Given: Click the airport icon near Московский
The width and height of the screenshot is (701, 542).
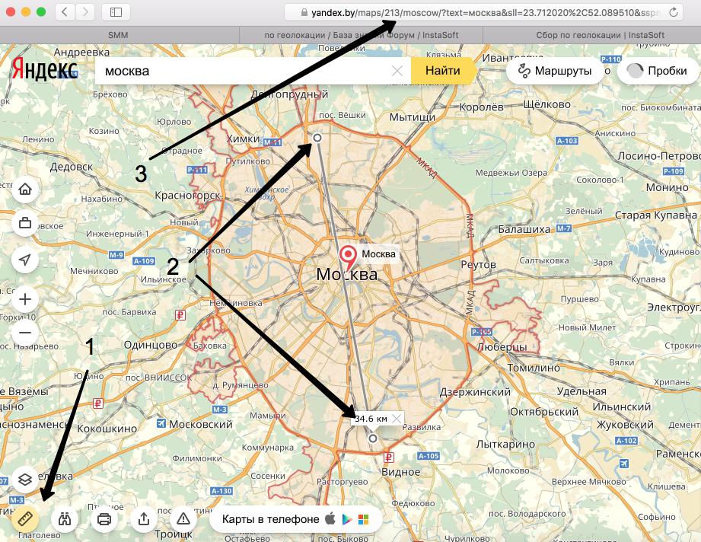Looking at the screenshot, I should [161, 422].
